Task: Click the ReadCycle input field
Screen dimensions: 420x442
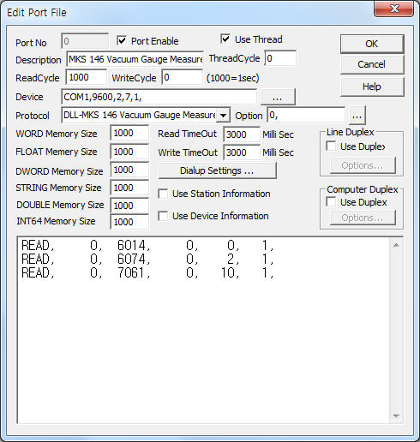Action: pyautogui.click(x=87, y=77)
